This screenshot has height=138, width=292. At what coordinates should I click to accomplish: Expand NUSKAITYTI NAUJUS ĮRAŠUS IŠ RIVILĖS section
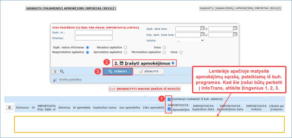pos(145,89)
